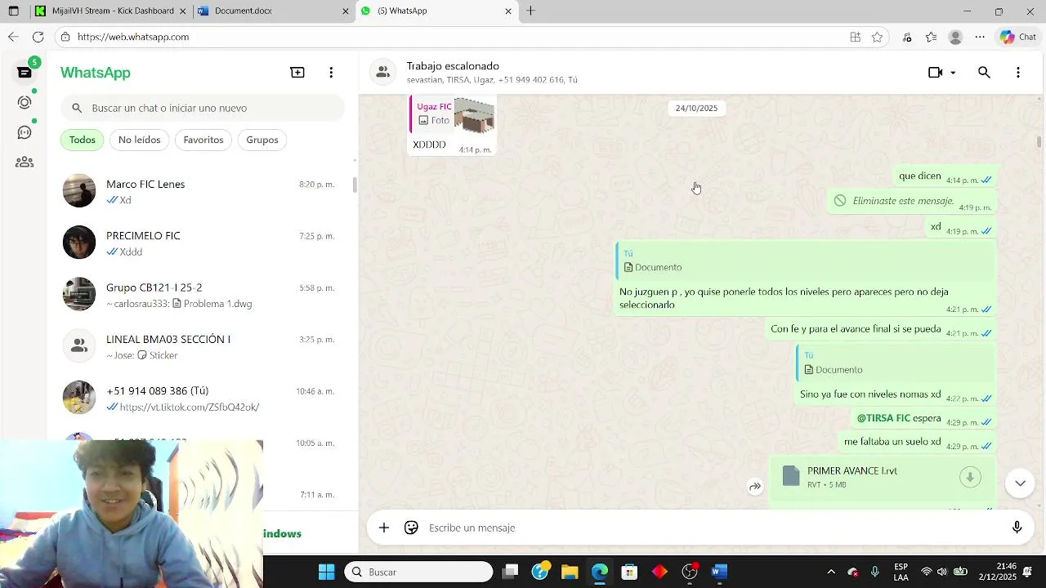Expand the video call dropdown arrow
This screenshot has height=588, width=1046.
pos(953,73)
